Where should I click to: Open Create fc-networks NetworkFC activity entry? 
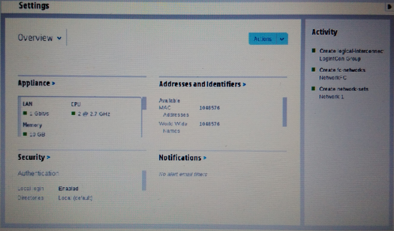pyautogui.click(x=342, y=73)
